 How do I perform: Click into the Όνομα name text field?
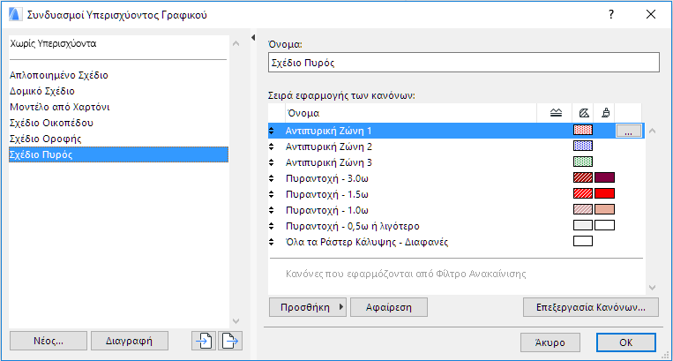[462, 63]
